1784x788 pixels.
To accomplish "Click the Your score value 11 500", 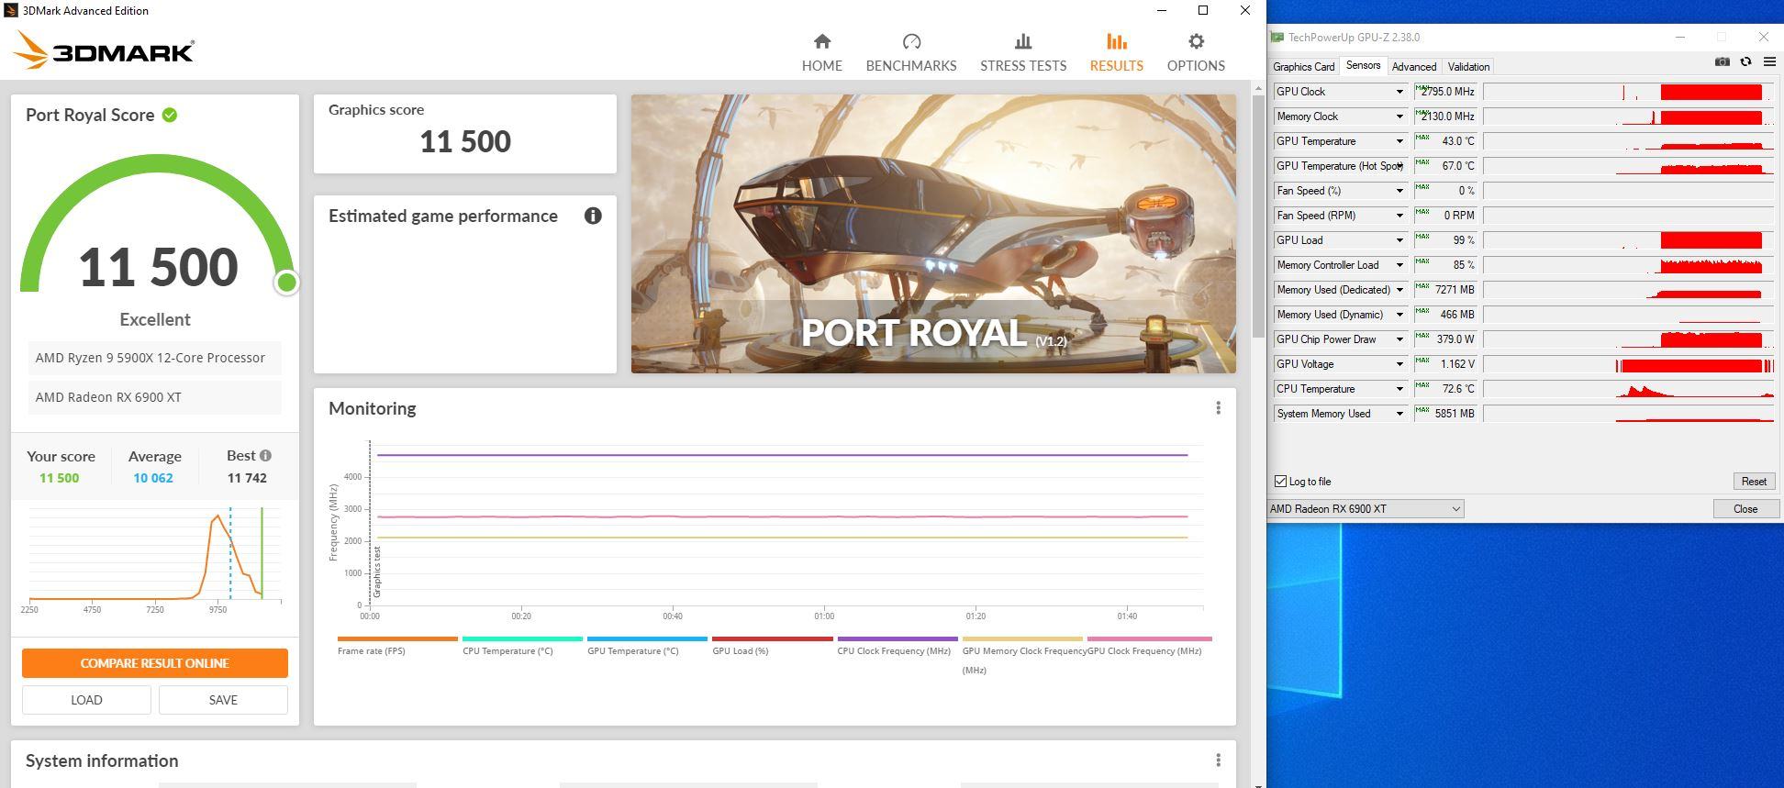I will 59,478.
